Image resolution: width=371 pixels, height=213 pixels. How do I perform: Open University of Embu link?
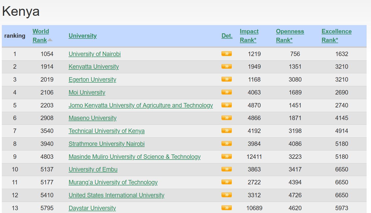(93, 169)
